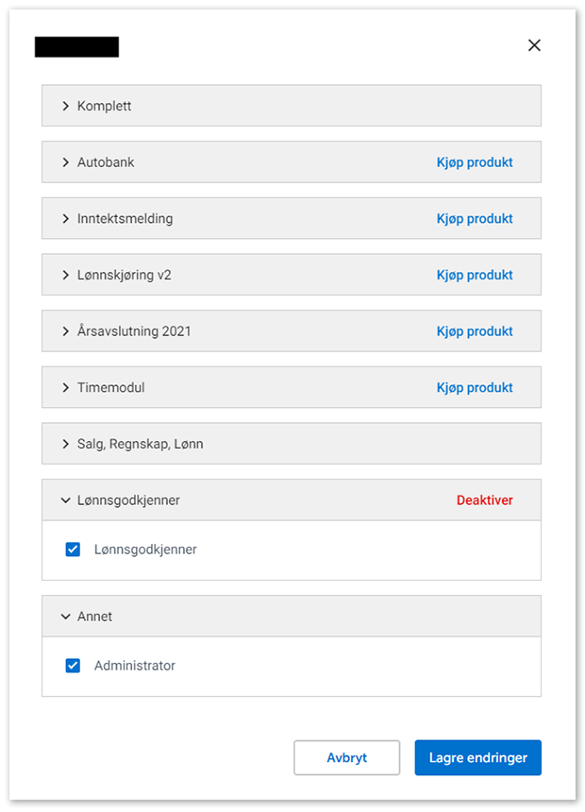Click Kjøp produkt for Inntektsmelding
Screen dimensions: 585x812
point(475,219)
